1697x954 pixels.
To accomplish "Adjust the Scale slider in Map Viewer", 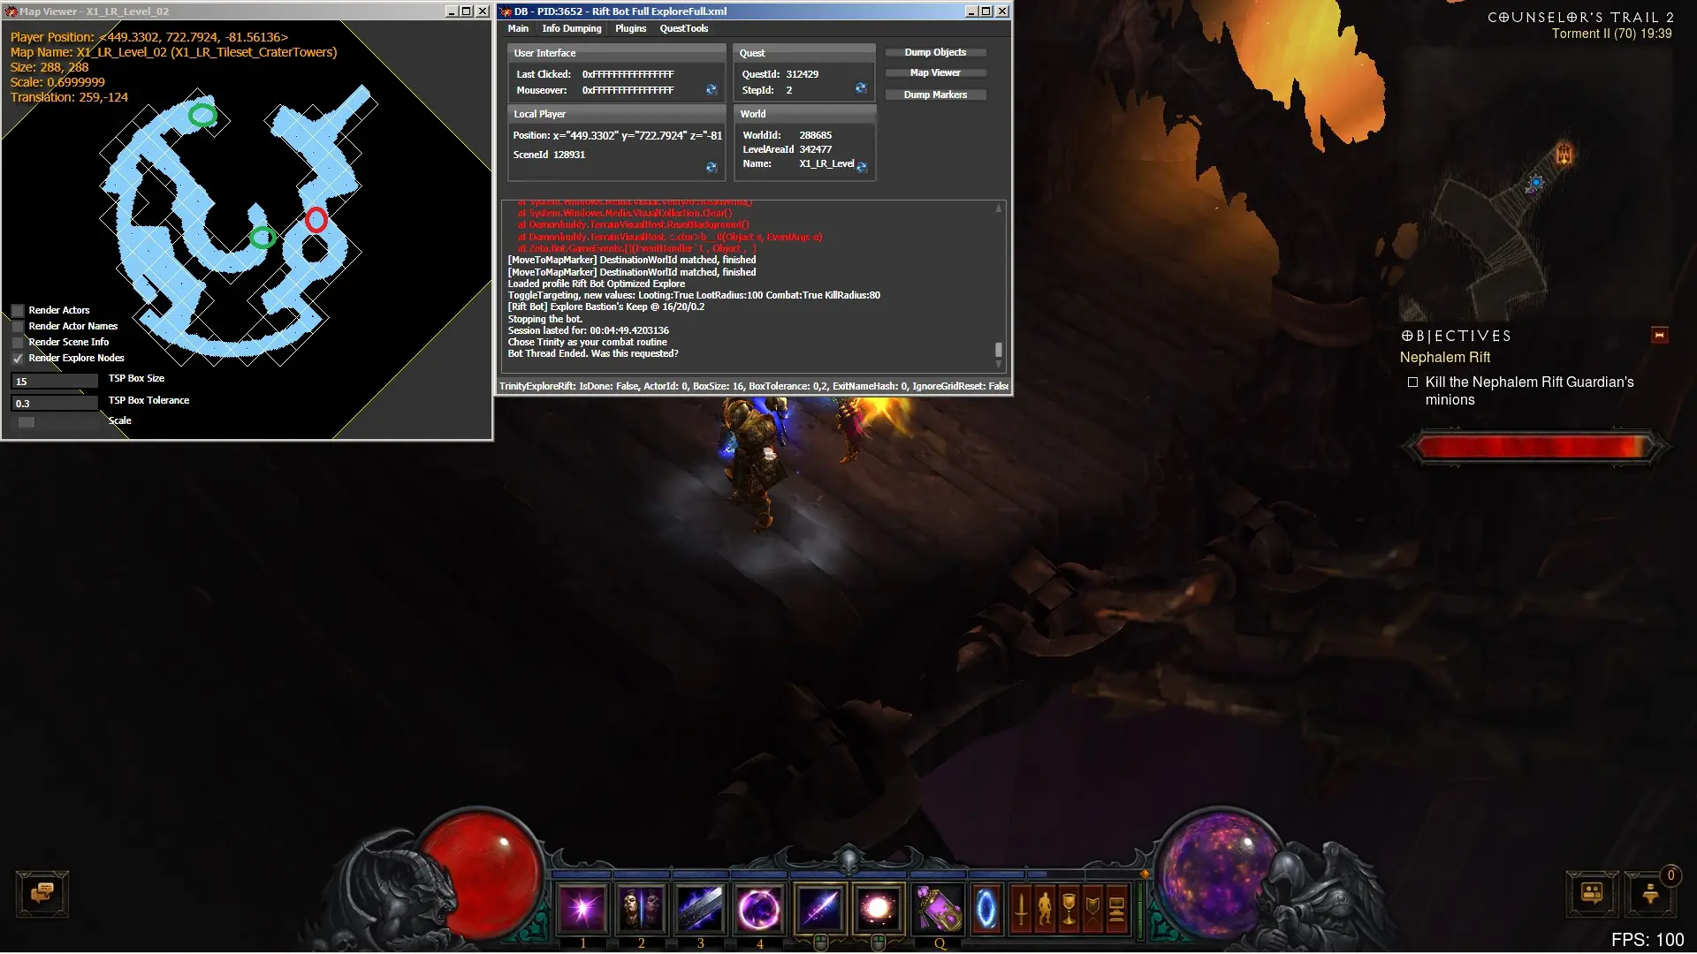I will pos(27,421).
